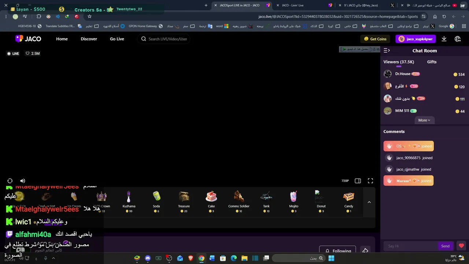Image resolution: width=469 pixels, height=264 pixels.
Task: Go to browser home page
Action: click(x=435, y=16)
